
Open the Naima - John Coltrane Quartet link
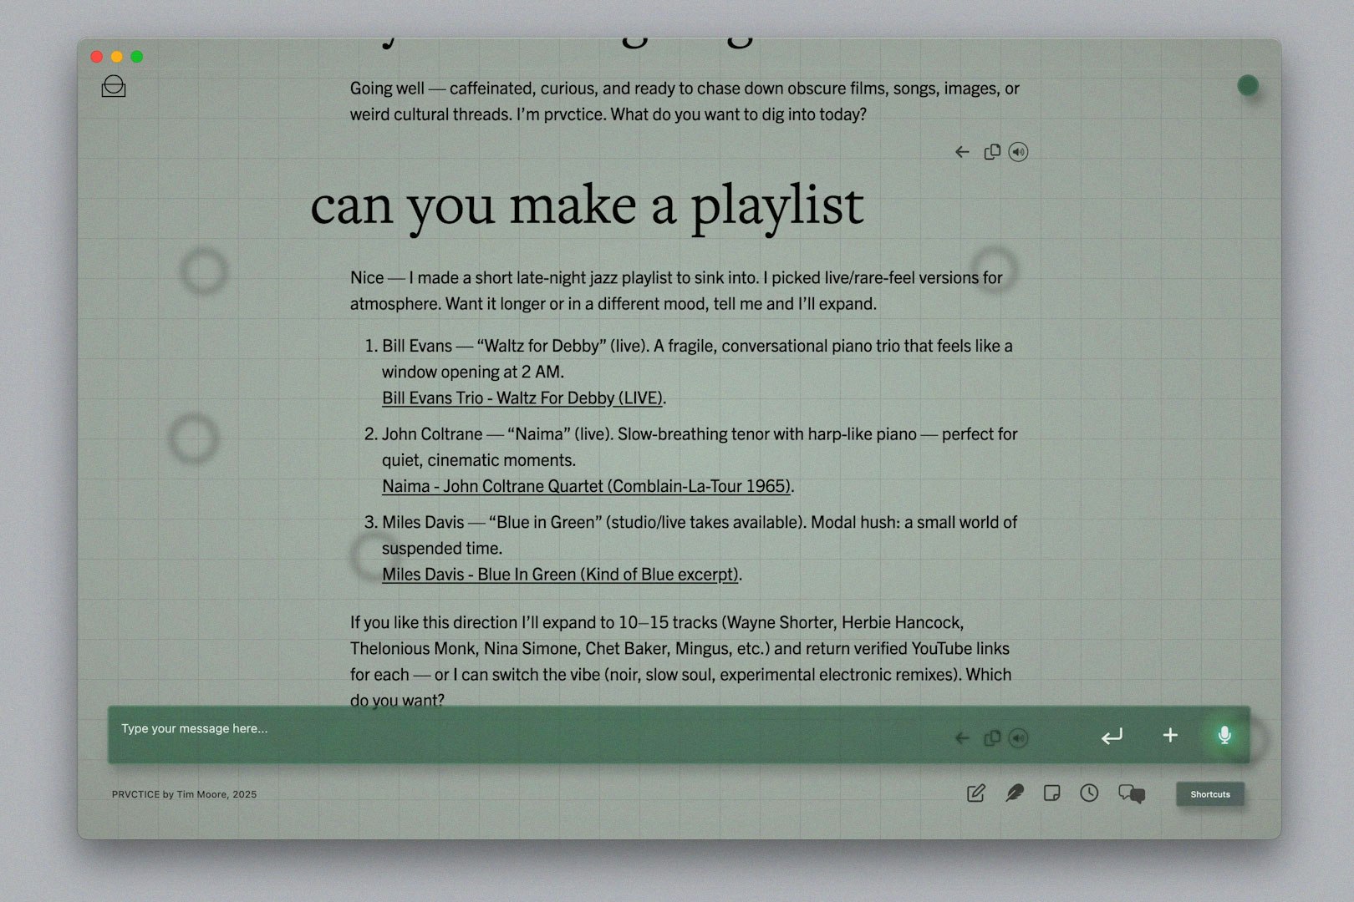point(586,486)
